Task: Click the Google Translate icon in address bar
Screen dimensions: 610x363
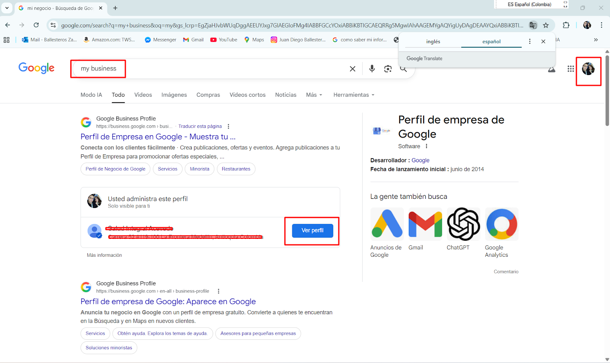Action: click(x=533, y=25)
